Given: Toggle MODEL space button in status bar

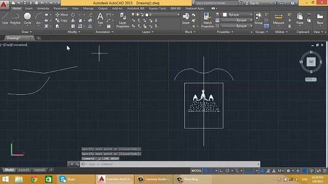Looking at the screenshot, I should tap(196, 171).
